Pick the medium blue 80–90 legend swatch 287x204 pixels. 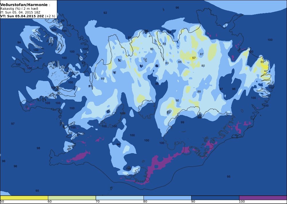(x=167, y=198)
